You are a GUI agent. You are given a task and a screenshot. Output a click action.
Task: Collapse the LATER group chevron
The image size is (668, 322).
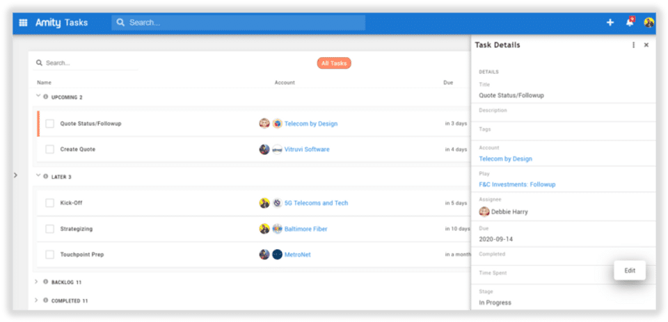point(38,175)
